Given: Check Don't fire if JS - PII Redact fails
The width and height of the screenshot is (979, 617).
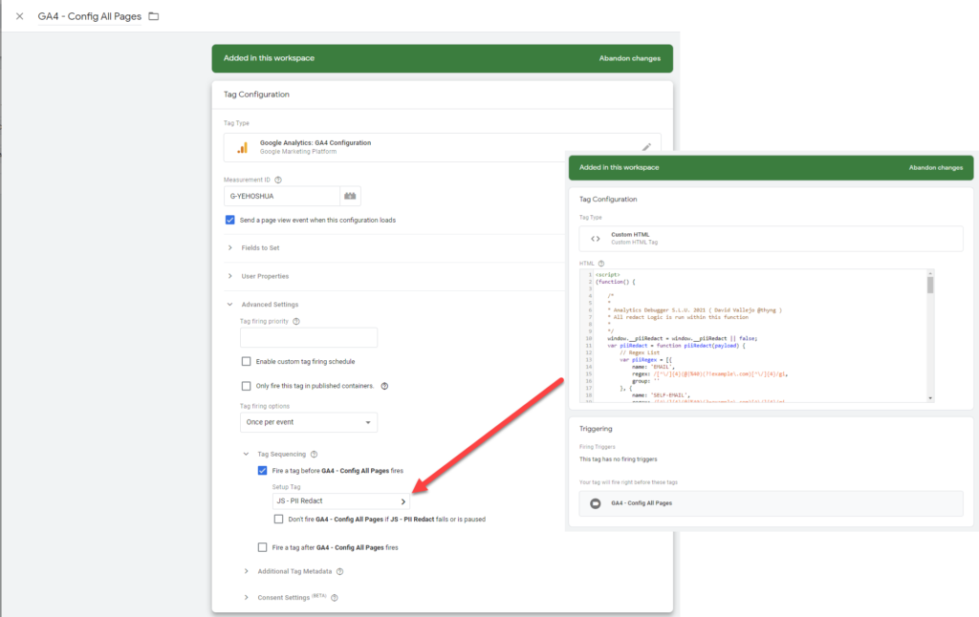Looking at the screenshot, I should point(278,519).
